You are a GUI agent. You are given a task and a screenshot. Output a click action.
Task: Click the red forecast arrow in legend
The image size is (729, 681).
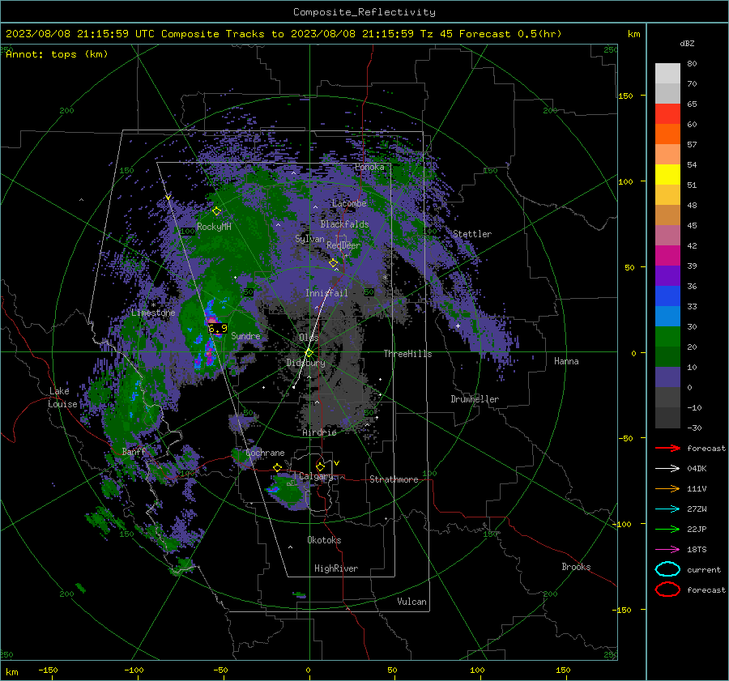pyautogui.click(x=667, y=448)
